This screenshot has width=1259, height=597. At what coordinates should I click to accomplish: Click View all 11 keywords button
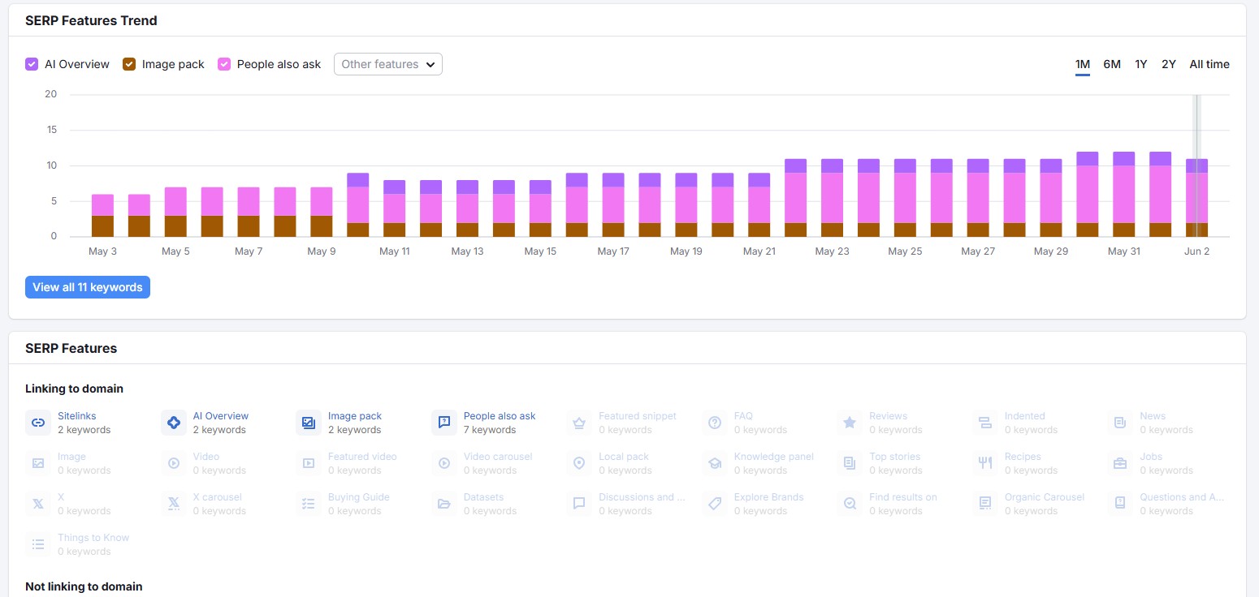88,287
